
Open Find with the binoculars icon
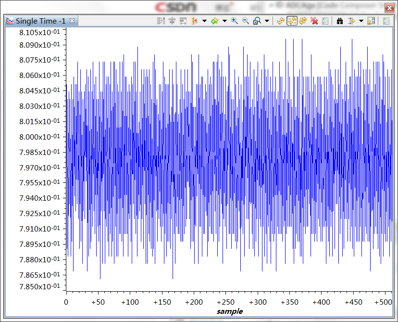coord(340,21)
